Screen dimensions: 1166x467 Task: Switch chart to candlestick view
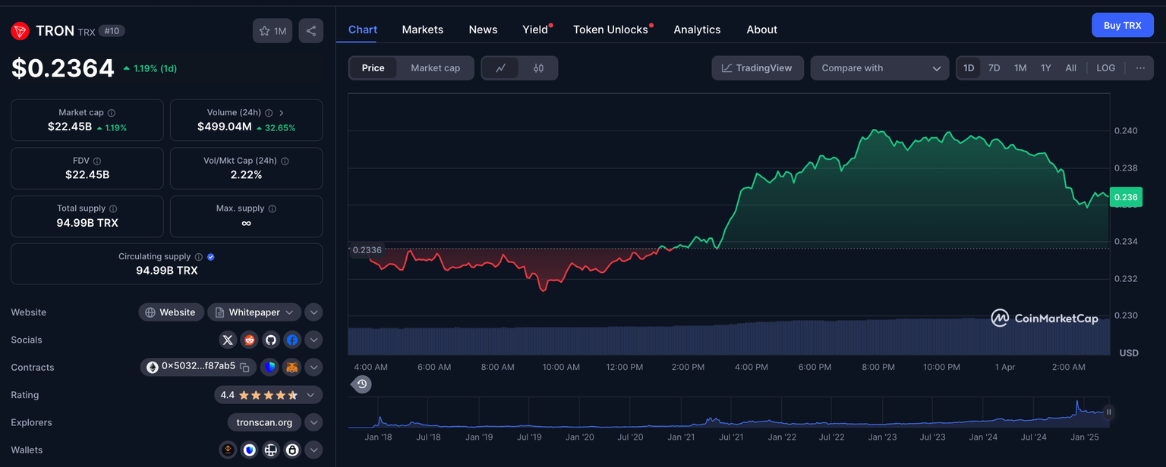click(x=539, y=67)
